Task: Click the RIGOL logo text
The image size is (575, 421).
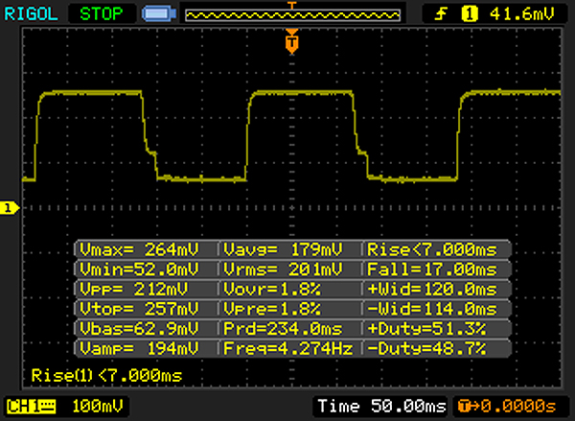Action: click(x=31, y=14)
